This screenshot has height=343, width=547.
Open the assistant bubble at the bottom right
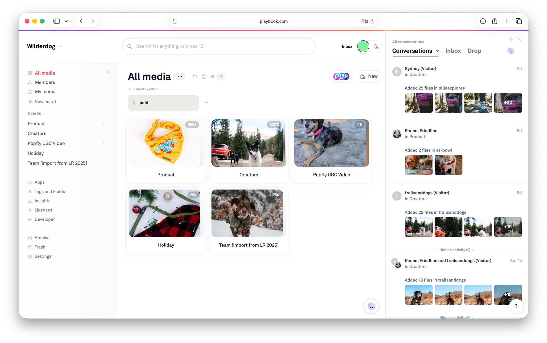tap(371, 306)
